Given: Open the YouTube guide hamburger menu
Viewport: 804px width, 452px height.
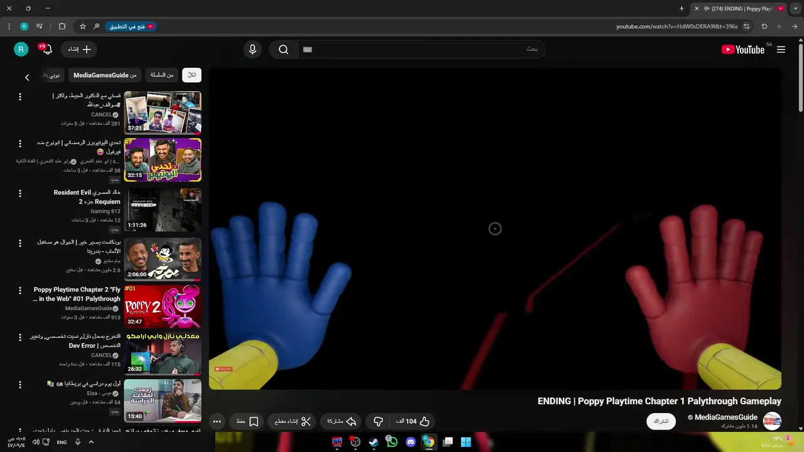Looking at the screenshot, I should [781, 50].
